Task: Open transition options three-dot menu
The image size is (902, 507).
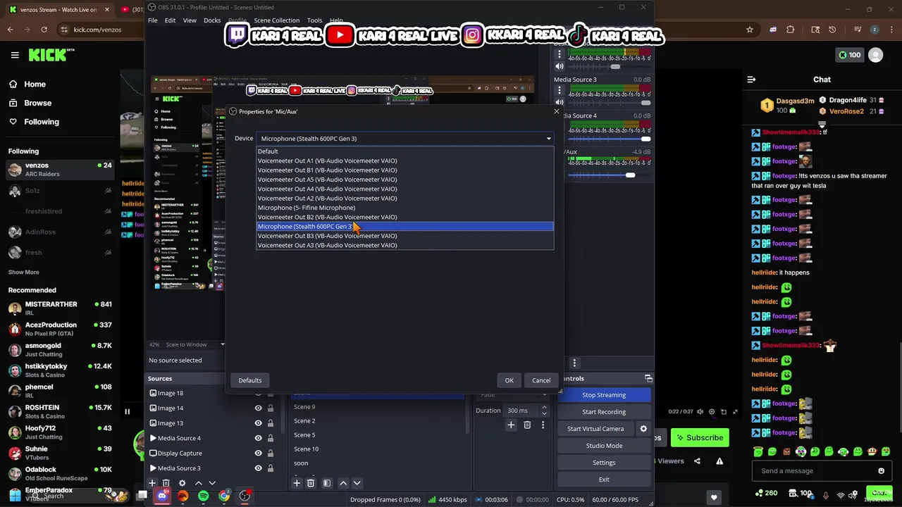Action: (x=543, y=425)
